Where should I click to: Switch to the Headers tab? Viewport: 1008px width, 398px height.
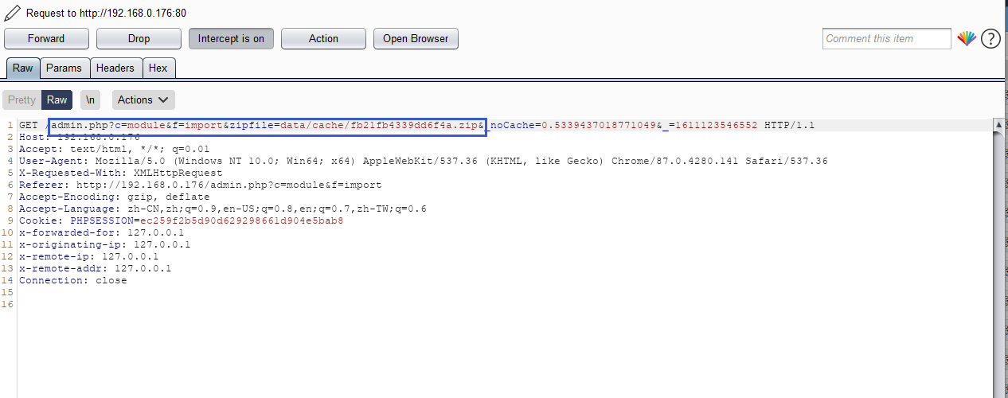tap(115, 68)
